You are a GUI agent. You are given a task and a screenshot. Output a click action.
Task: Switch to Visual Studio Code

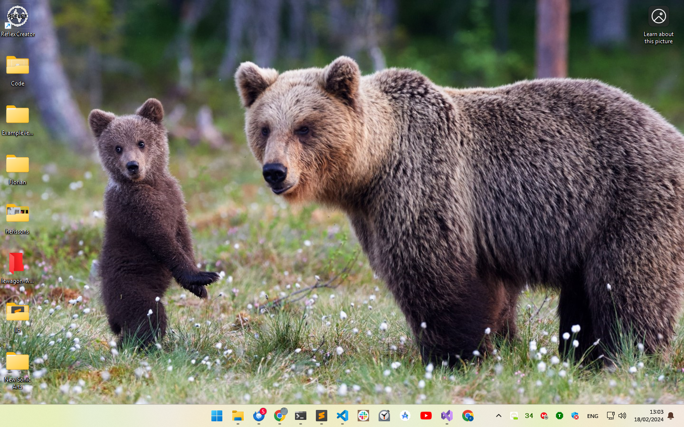(342, 416)
